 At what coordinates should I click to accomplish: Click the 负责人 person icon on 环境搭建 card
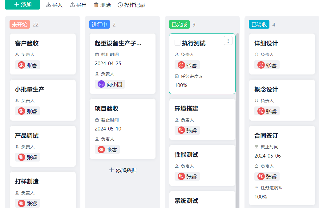[x=177, y=120]
